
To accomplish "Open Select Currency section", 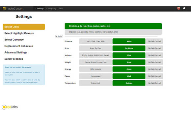I will 14,40.
